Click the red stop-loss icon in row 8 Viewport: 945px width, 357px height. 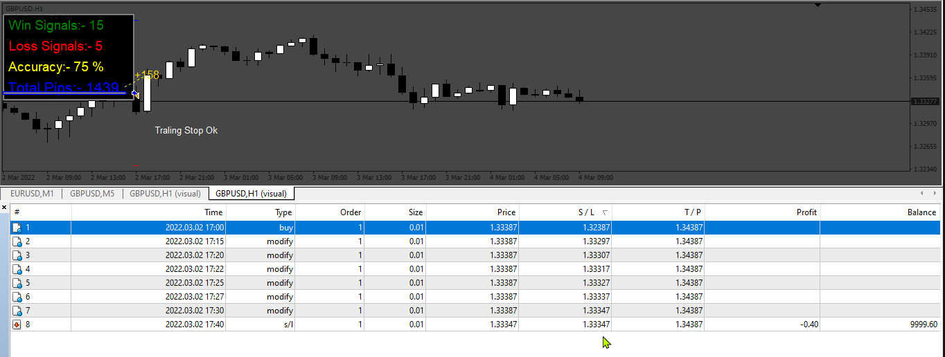click(x=17, y=324)
